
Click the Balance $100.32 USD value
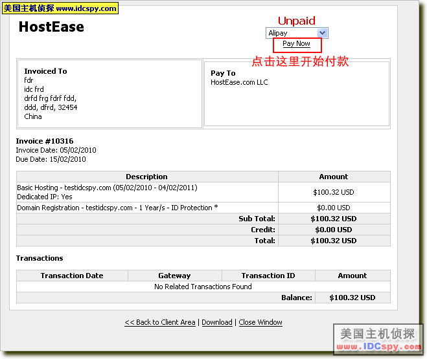tap(352, 298)
